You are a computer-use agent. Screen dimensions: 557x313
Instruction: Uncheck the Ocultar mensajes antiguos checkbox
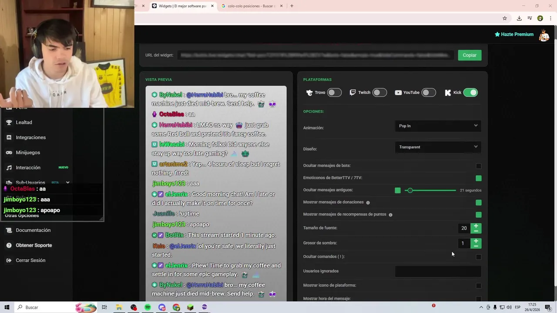pos(398,190)
